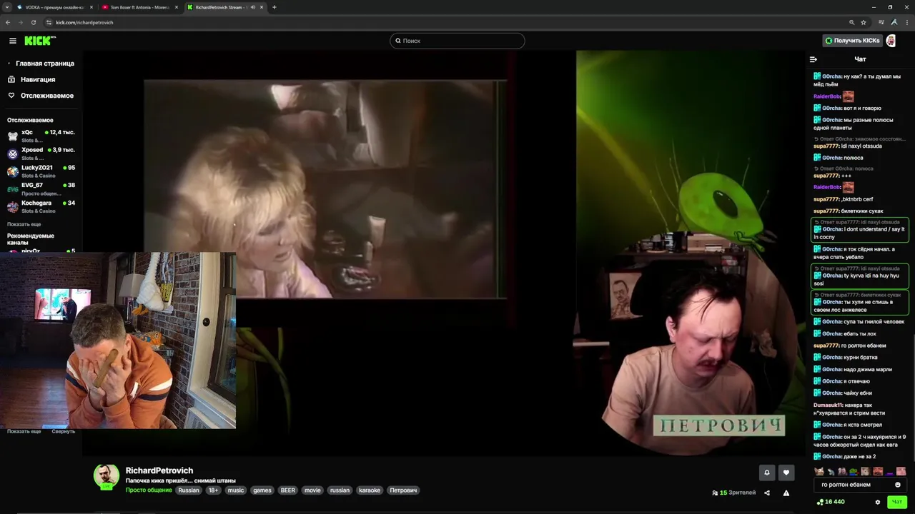This screenshot has height=514, width=915.
Task: Select the music tag
Action: click(x=236, y=490)
